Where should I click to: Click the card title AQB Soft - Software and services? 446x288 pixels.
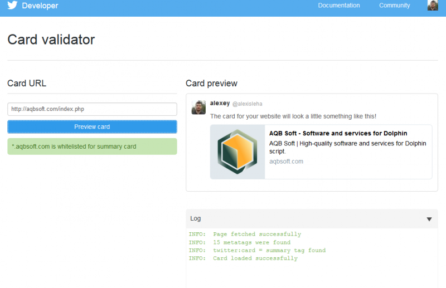338,133
